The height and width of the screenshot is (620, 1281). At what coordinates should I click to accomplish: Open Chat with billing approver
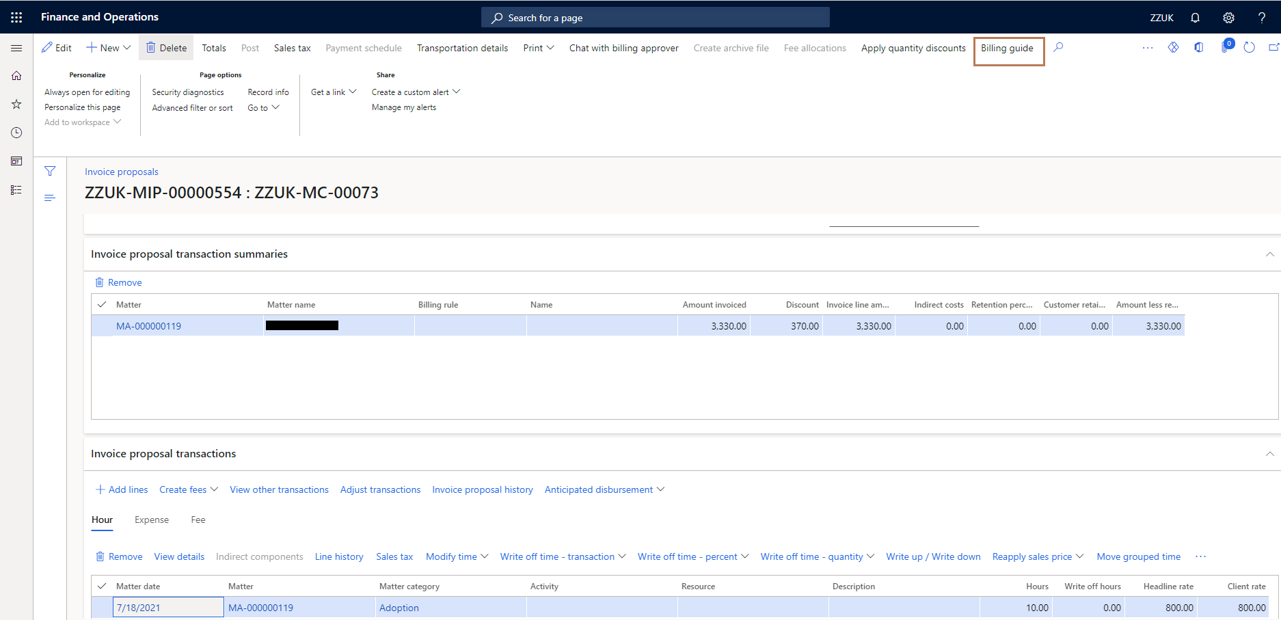click(x=624, y=48)
